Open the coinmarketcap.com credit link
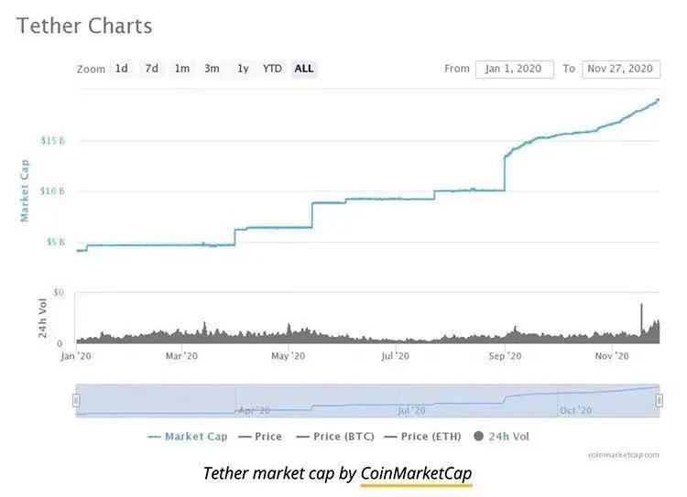The image size is (687, 497). coord(625,454)
